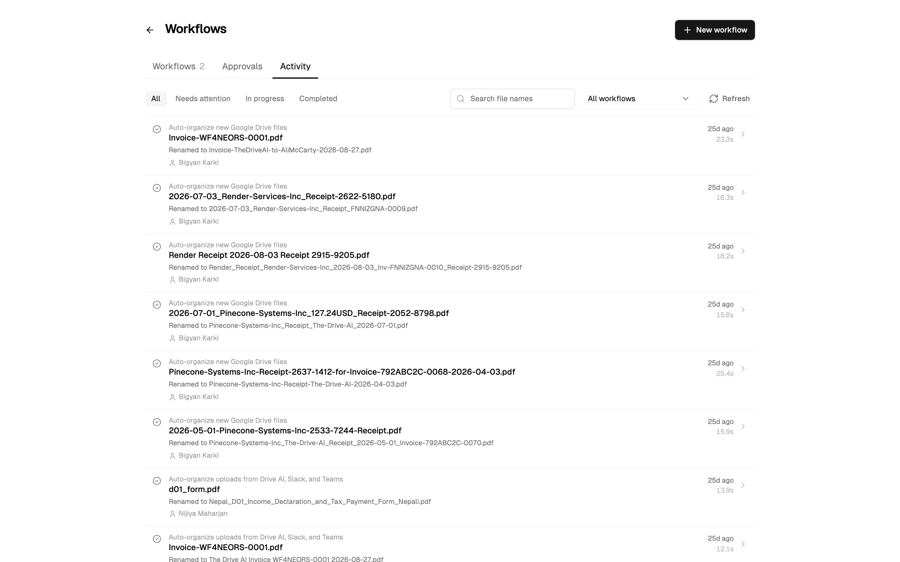The width and height of the screenshot is (900, 562).
Task: Click status check icon for Render Receipt 2026-08-03
Action: [157, 246]
